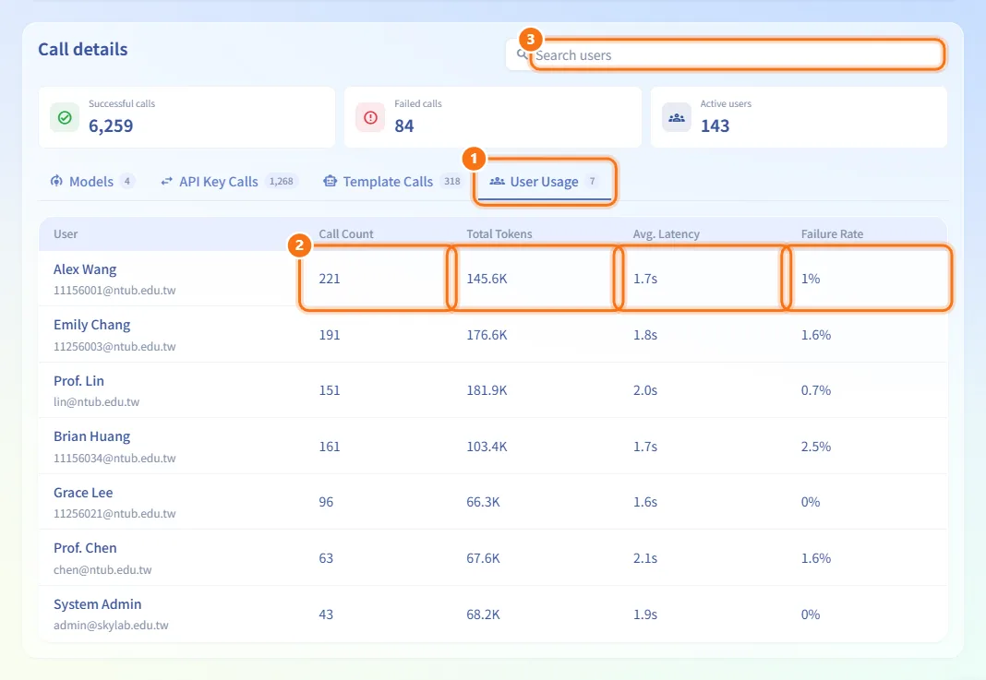Click email lin@ntub.edu.tw

[x=96, y=401]
